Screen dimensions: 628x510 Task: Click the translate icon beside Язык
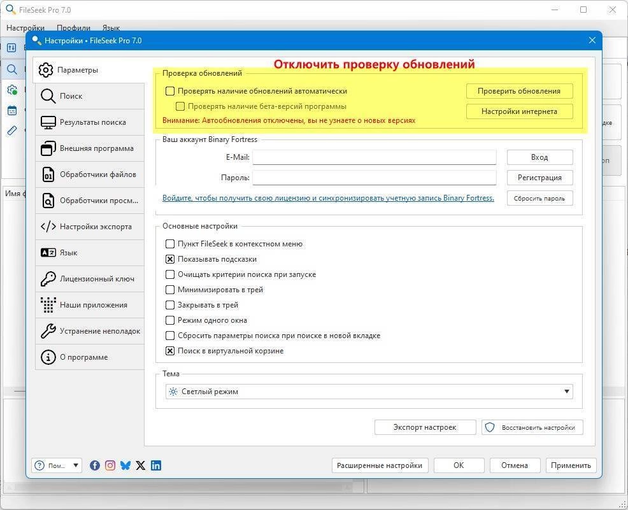tap(48, 253)
